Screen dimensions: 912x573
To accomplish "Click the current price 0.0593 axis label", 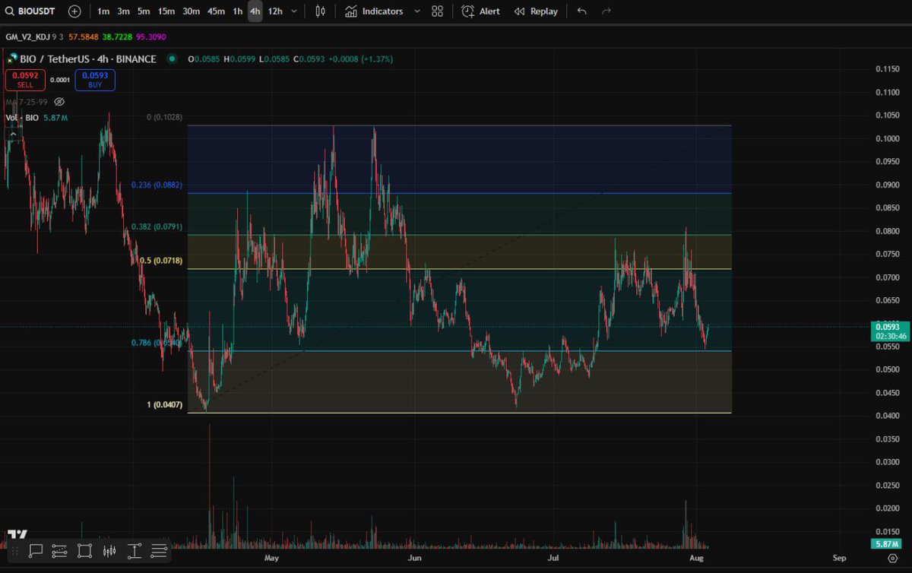I will [889, 331].
